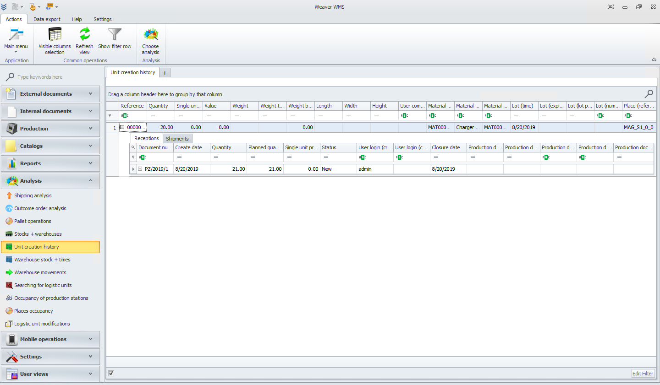Viewport: 660px width, 385px height.
Task: Open the Main menu ribbon button
Action: click(16, 40)
